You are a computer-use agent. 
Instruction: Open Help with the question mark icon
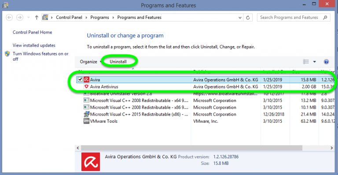pyautogui.click(x=326, y=62)
